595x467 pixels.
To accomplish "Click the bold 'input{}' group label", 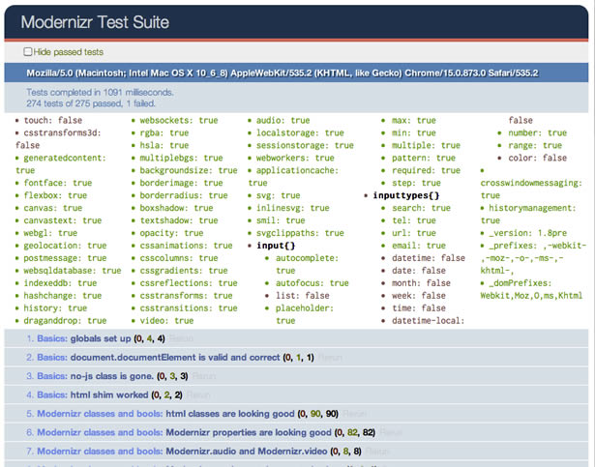I will 276,246.
